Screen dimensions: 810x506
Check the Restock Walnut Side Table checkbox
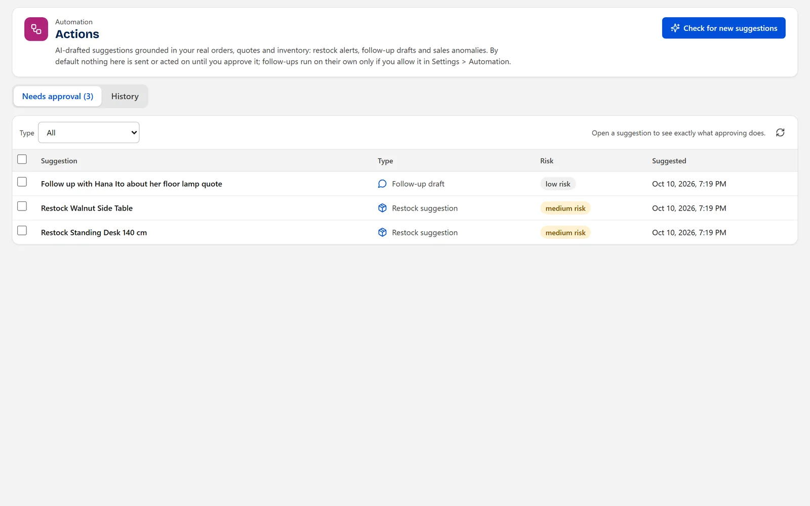point(22,206)
